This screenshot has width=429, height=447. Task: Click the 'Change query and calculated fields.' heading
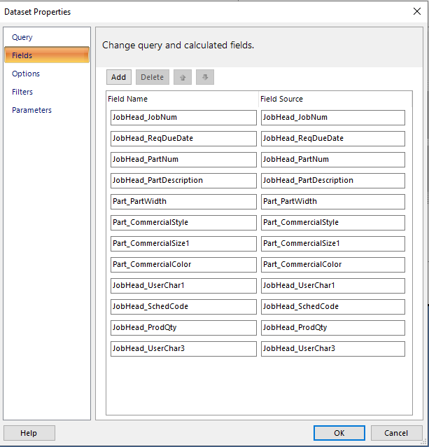pyautogui.click(x=178, y=46)
